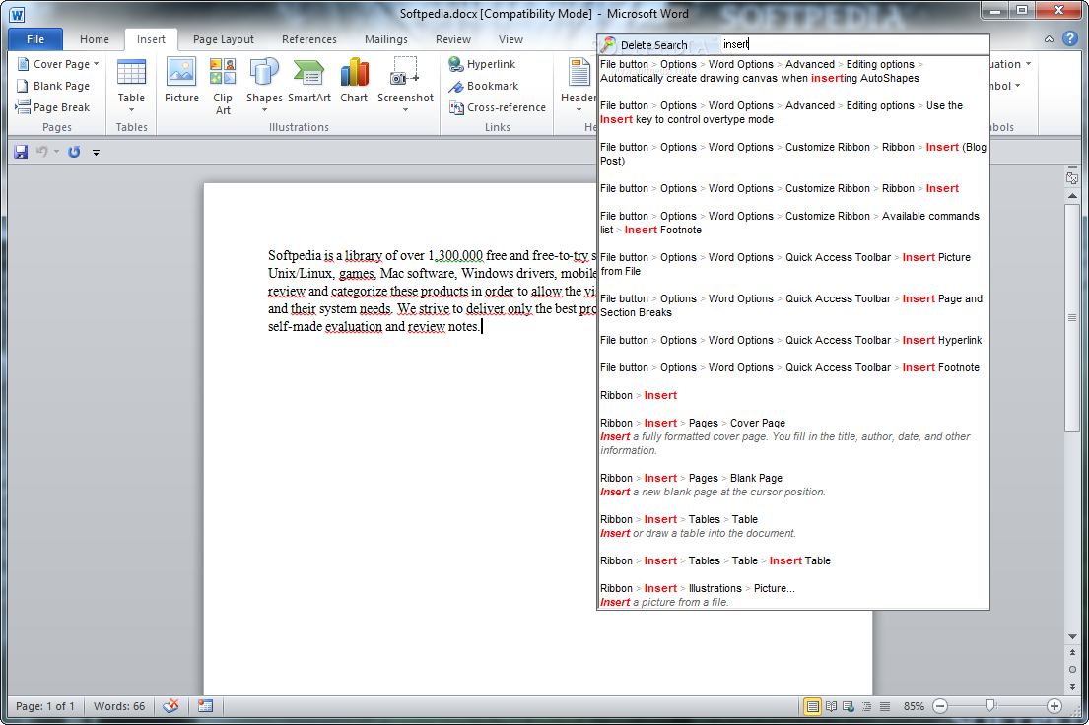1089x725 pixels.
Task: Switch to the References tab
Action: (309, 39)
